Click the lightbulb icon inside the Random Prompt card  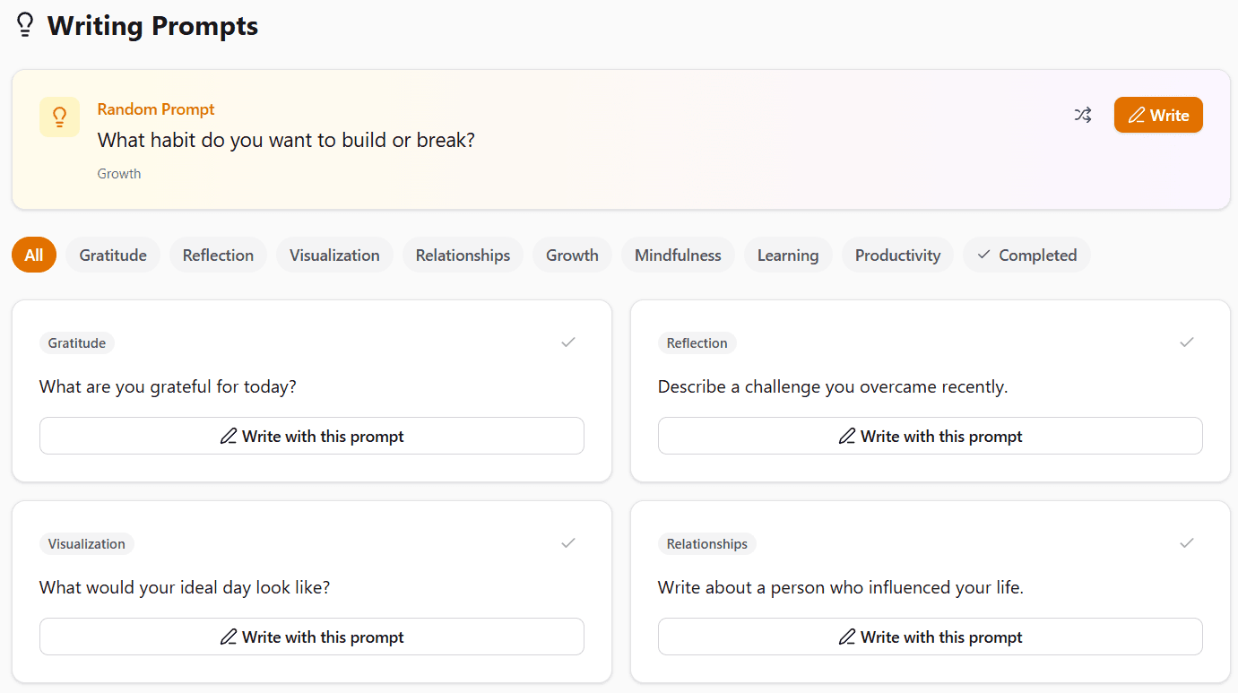(x=59, y=117)
